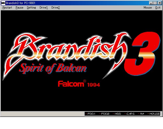Image resolution: width=163 pixels, height=129 pixels.
Task: Click the Brandish3 for PC-9801 title text
Action: 21,3
